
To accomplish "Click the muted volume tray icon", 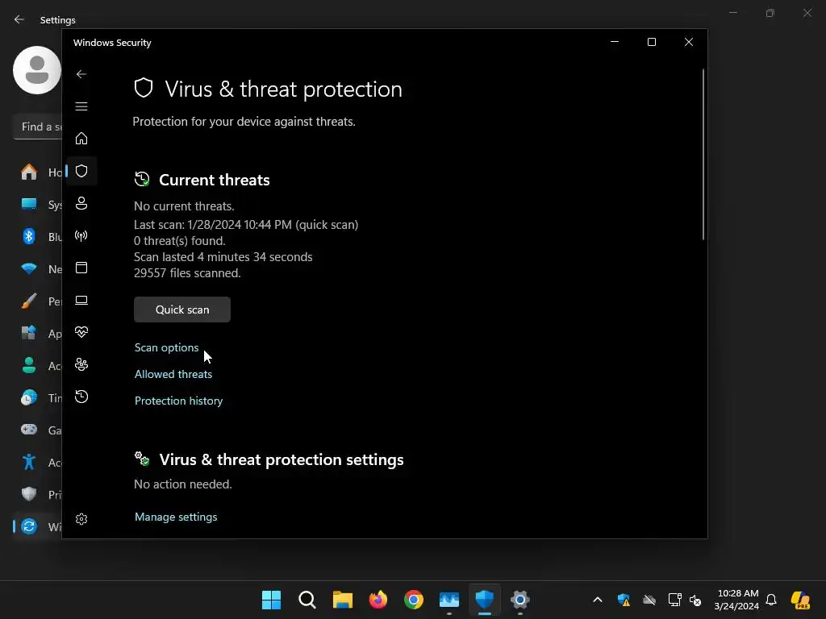I will click(x=695, y=600).
